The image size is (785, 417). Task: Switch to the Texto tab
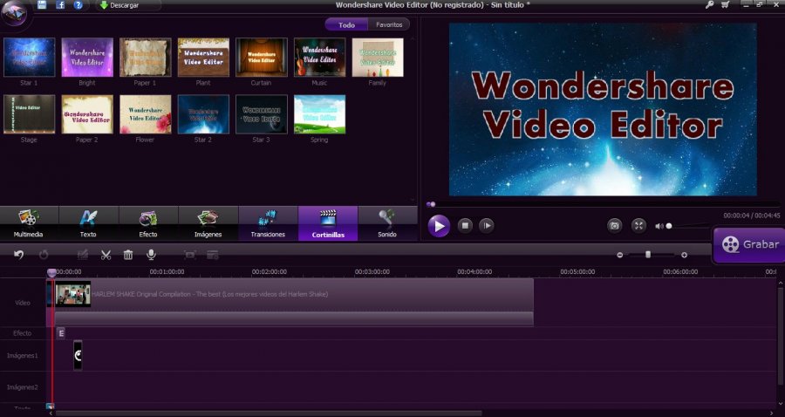pos(88,223)
